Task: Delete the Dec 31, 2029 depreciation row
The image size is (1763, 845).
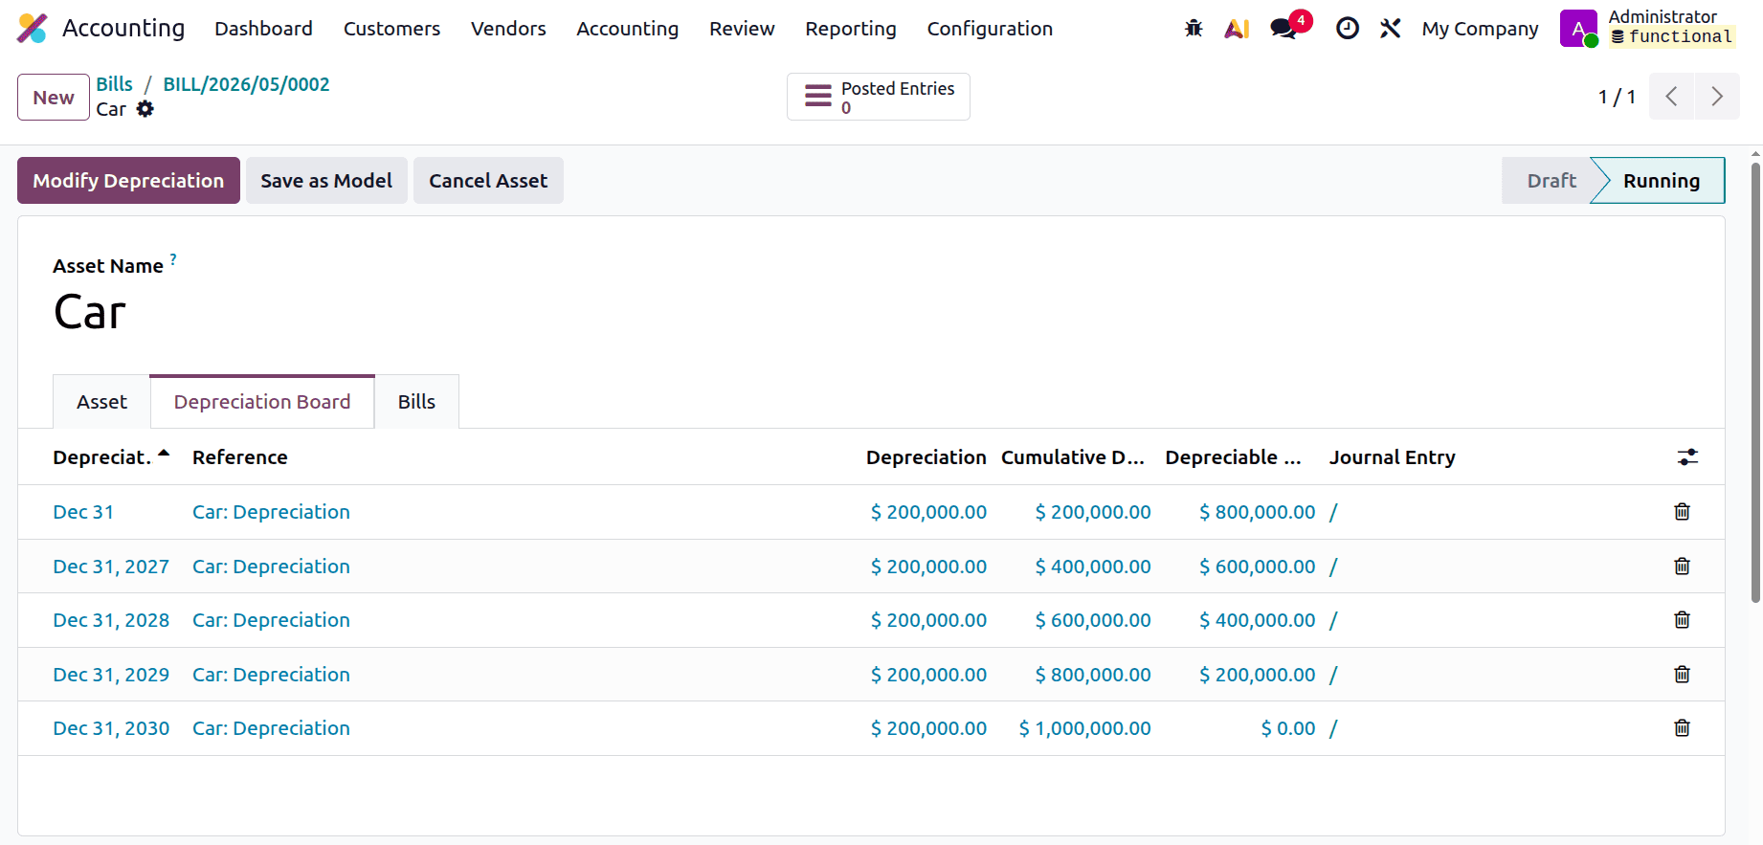Action: click(1682, 675)
